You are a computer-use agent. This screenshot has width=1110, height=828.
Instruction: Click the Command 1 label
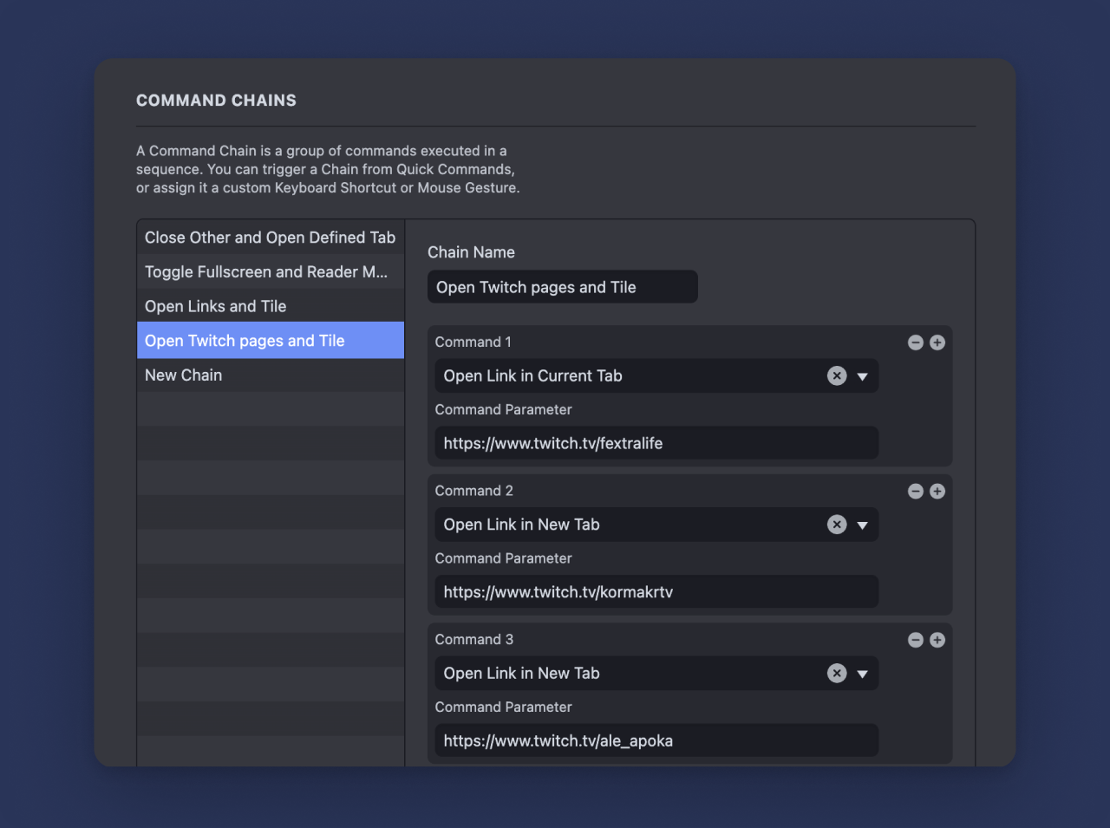click(x=473, y=342)
